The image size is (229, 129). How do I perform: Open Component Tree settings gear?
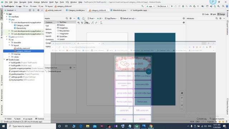tap(70, 68)
